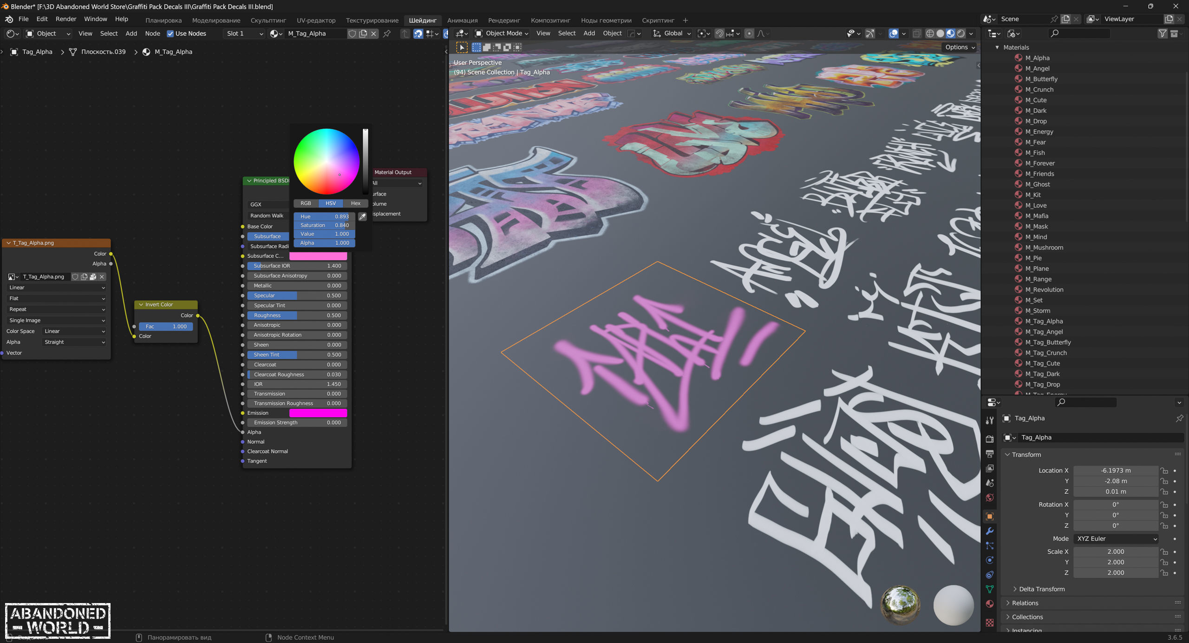
Task: Open the Render menu
Action: [65, 19]
